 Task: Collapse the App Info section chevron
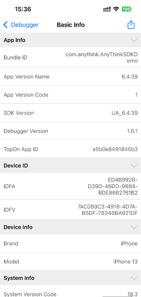click(x=134, y=40)
